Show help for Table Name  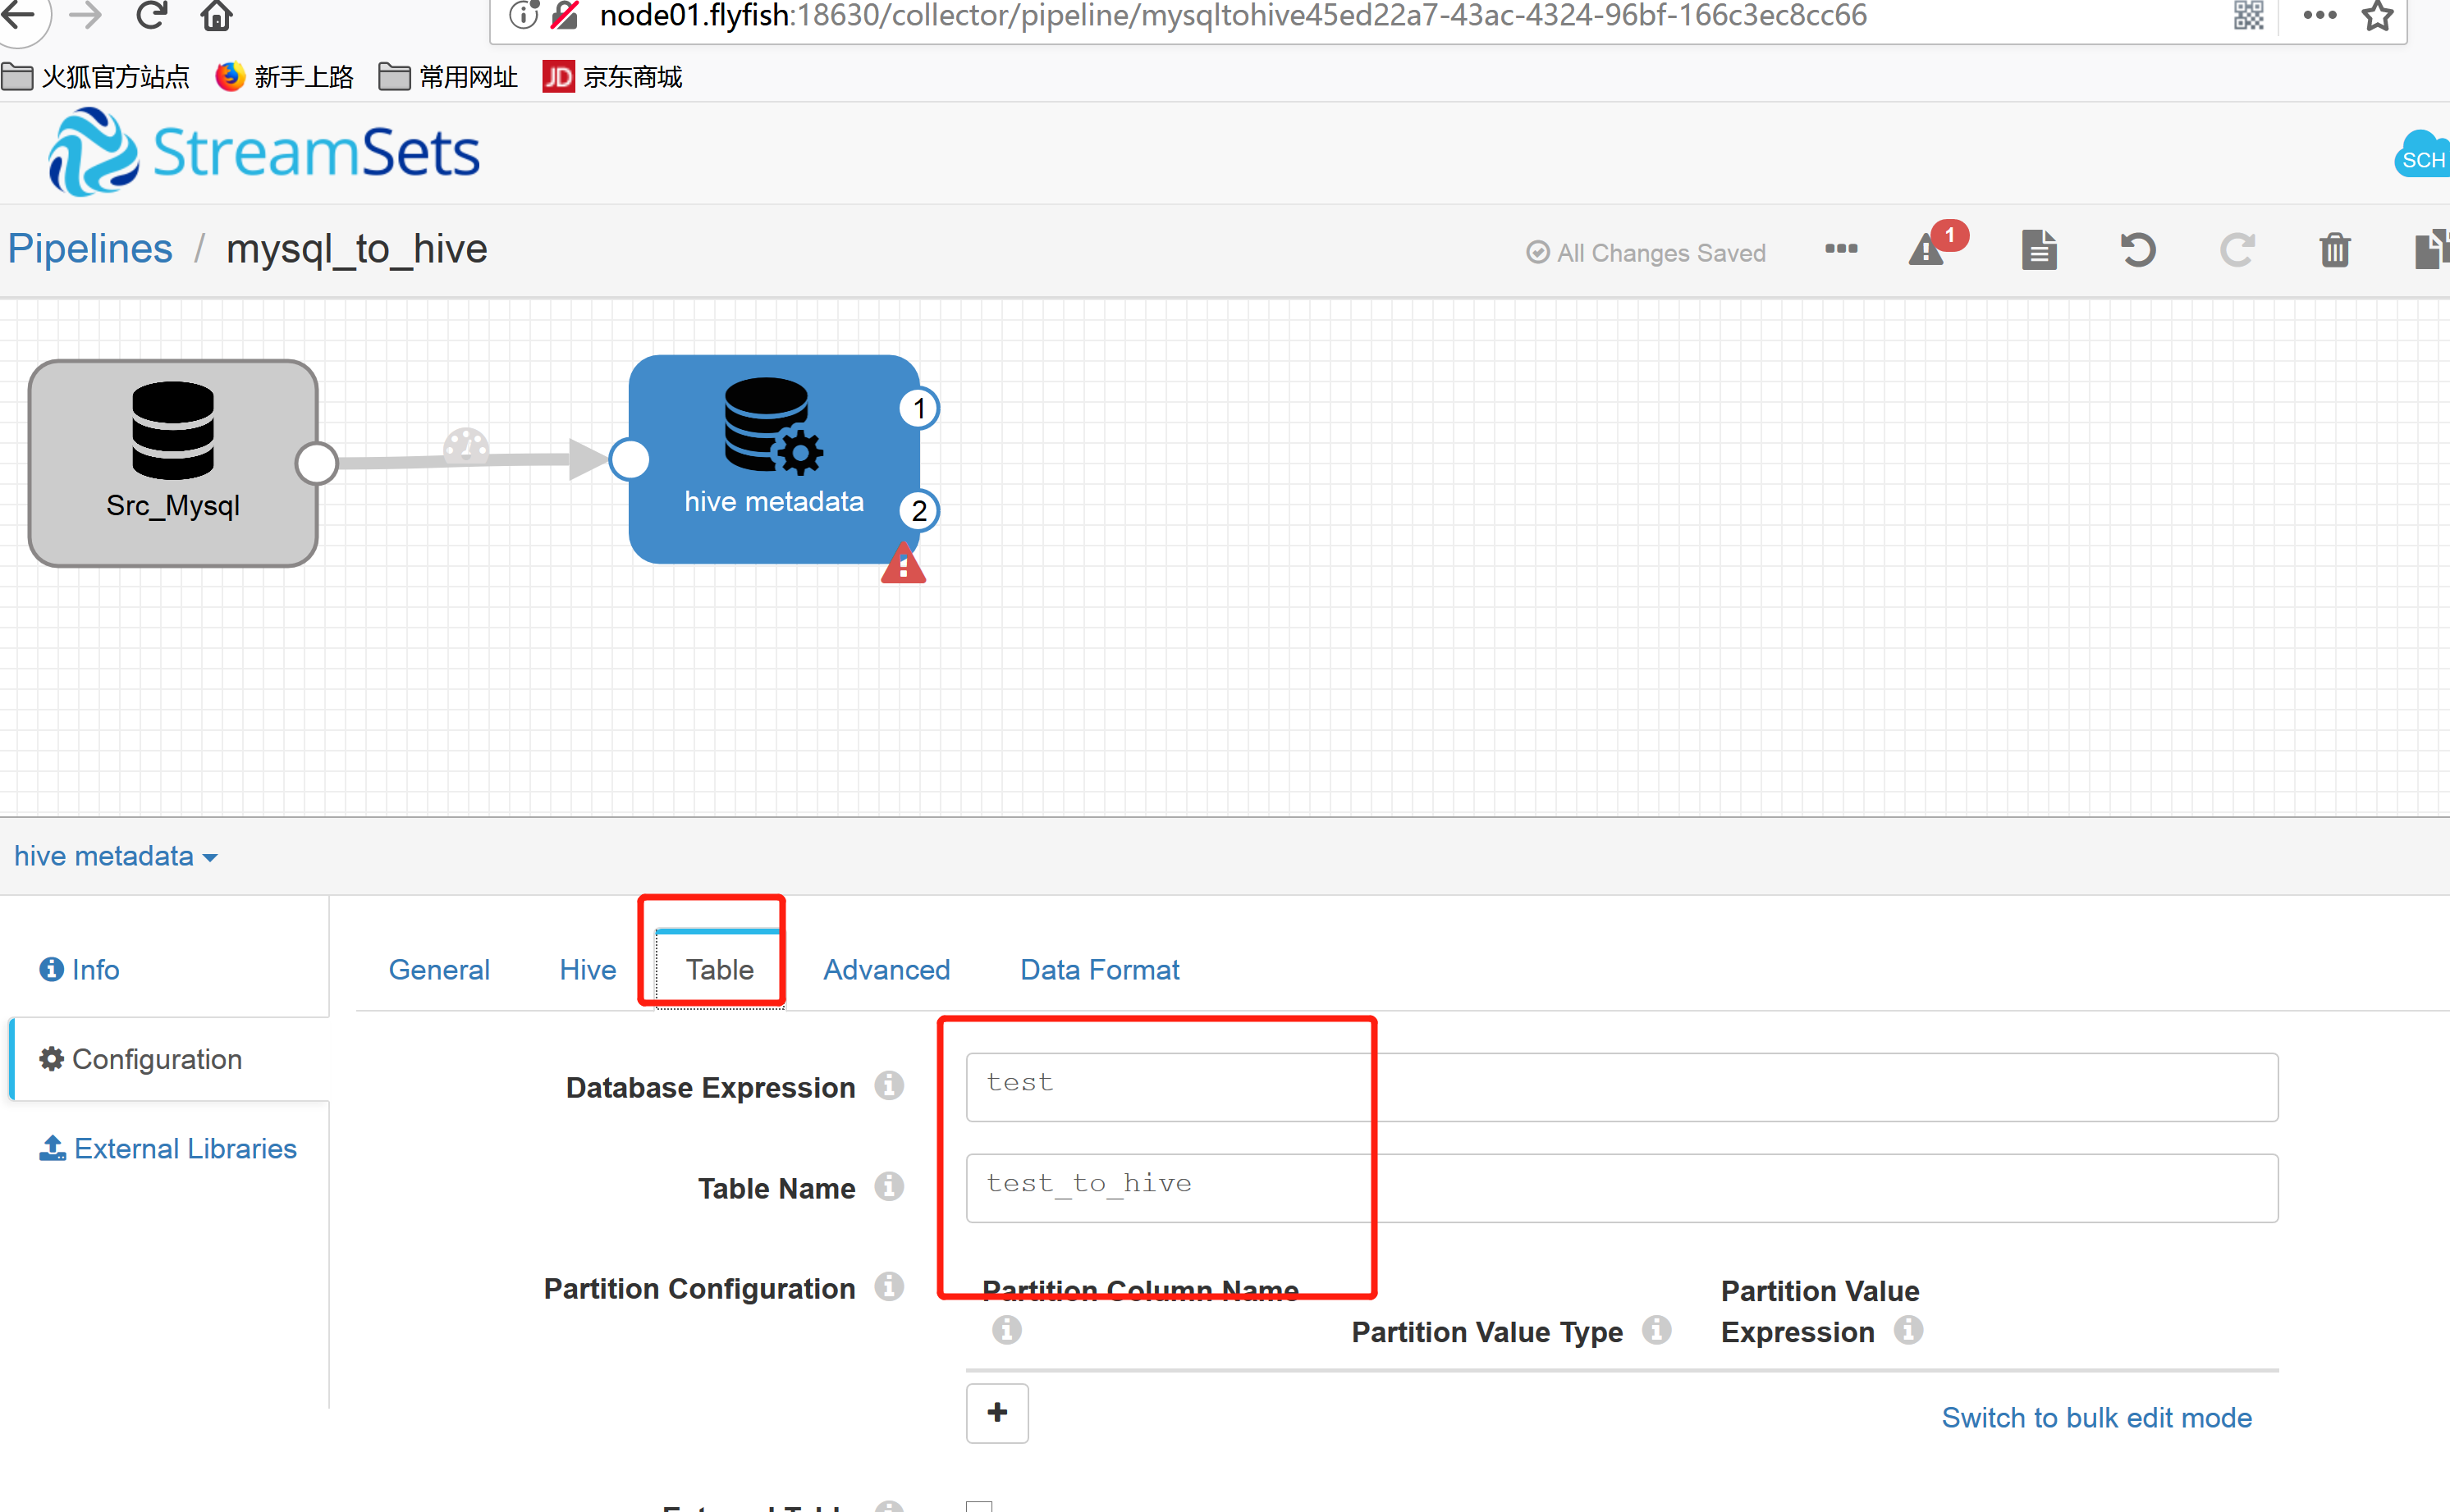[x=888, y=1186]
